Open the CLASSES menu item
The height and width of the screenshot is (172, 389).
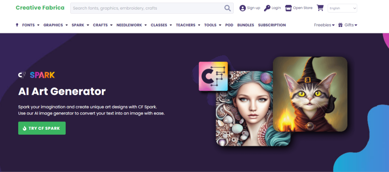(159, 25)
